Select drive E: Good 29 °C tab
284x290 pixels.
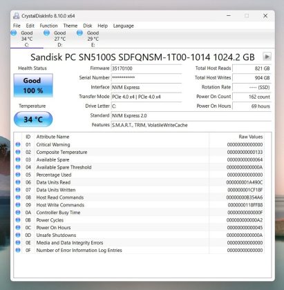pos(93,39)
